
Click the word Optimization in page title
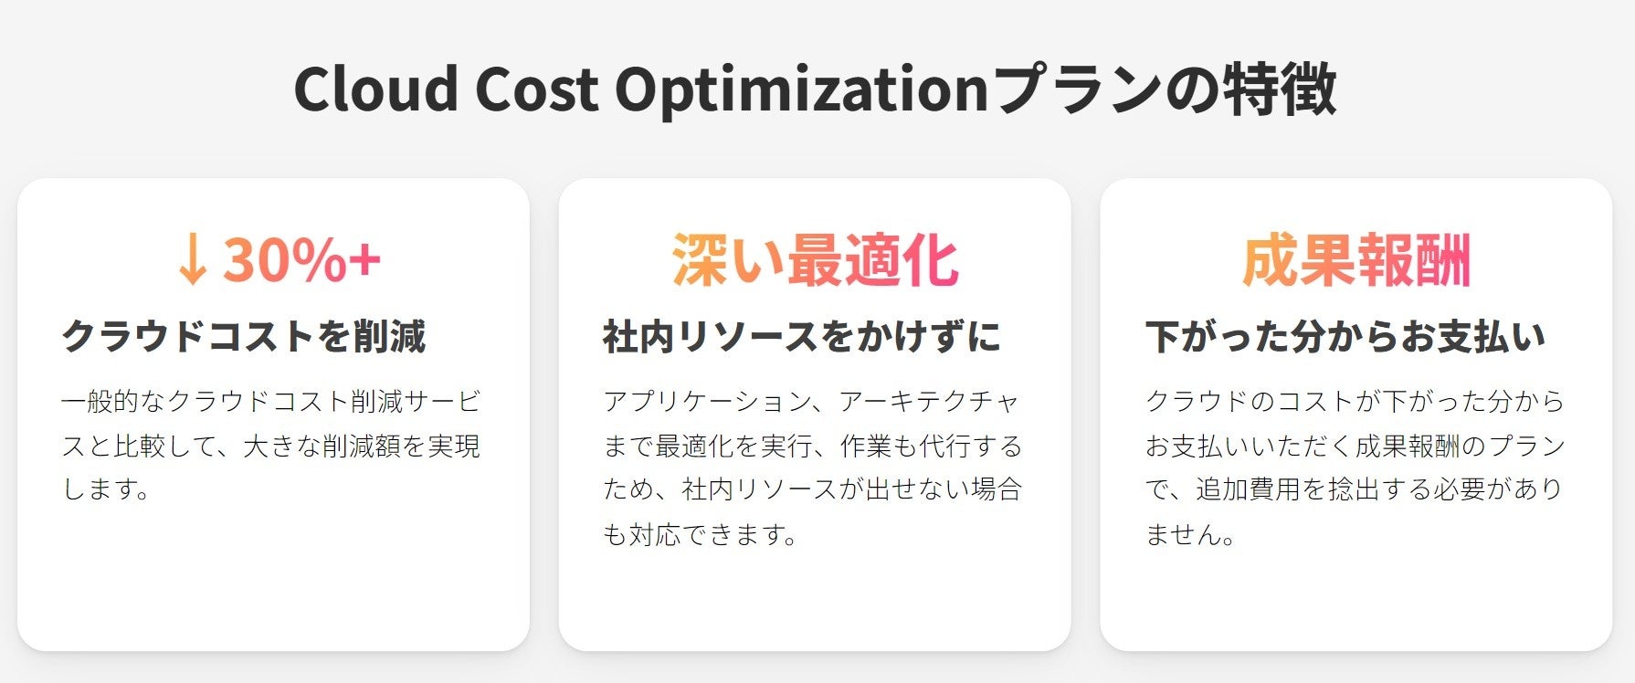pos(801,89)
